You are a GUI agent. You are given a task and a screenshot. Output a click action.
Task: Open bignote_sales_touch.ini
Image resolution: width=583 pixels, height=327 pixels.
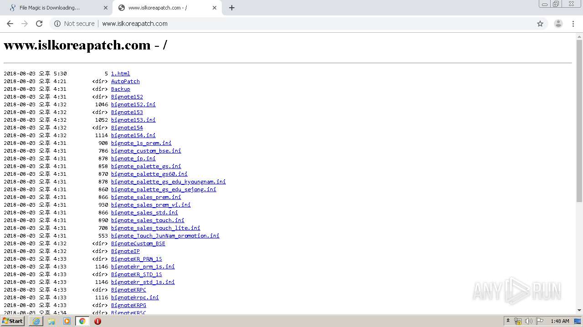click(148, 220)
